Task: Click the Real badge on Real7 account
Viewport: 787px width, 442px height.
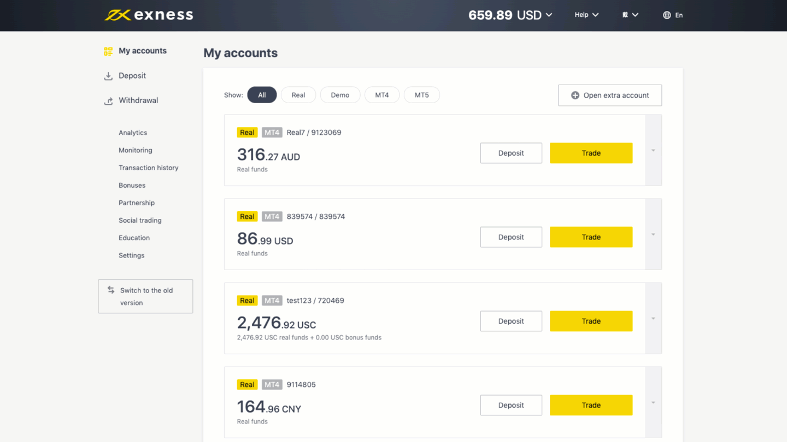Action: 247,132
